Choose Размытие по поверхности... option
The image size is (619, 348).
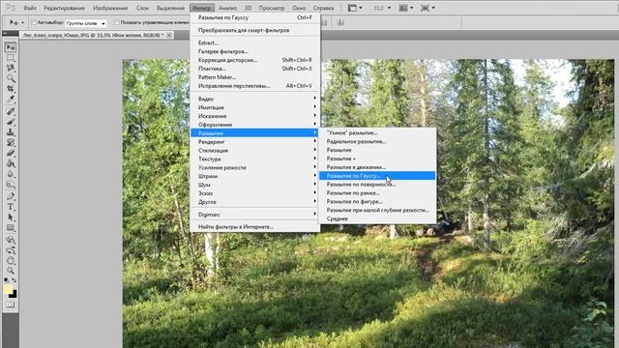click(x=377, y=185)
